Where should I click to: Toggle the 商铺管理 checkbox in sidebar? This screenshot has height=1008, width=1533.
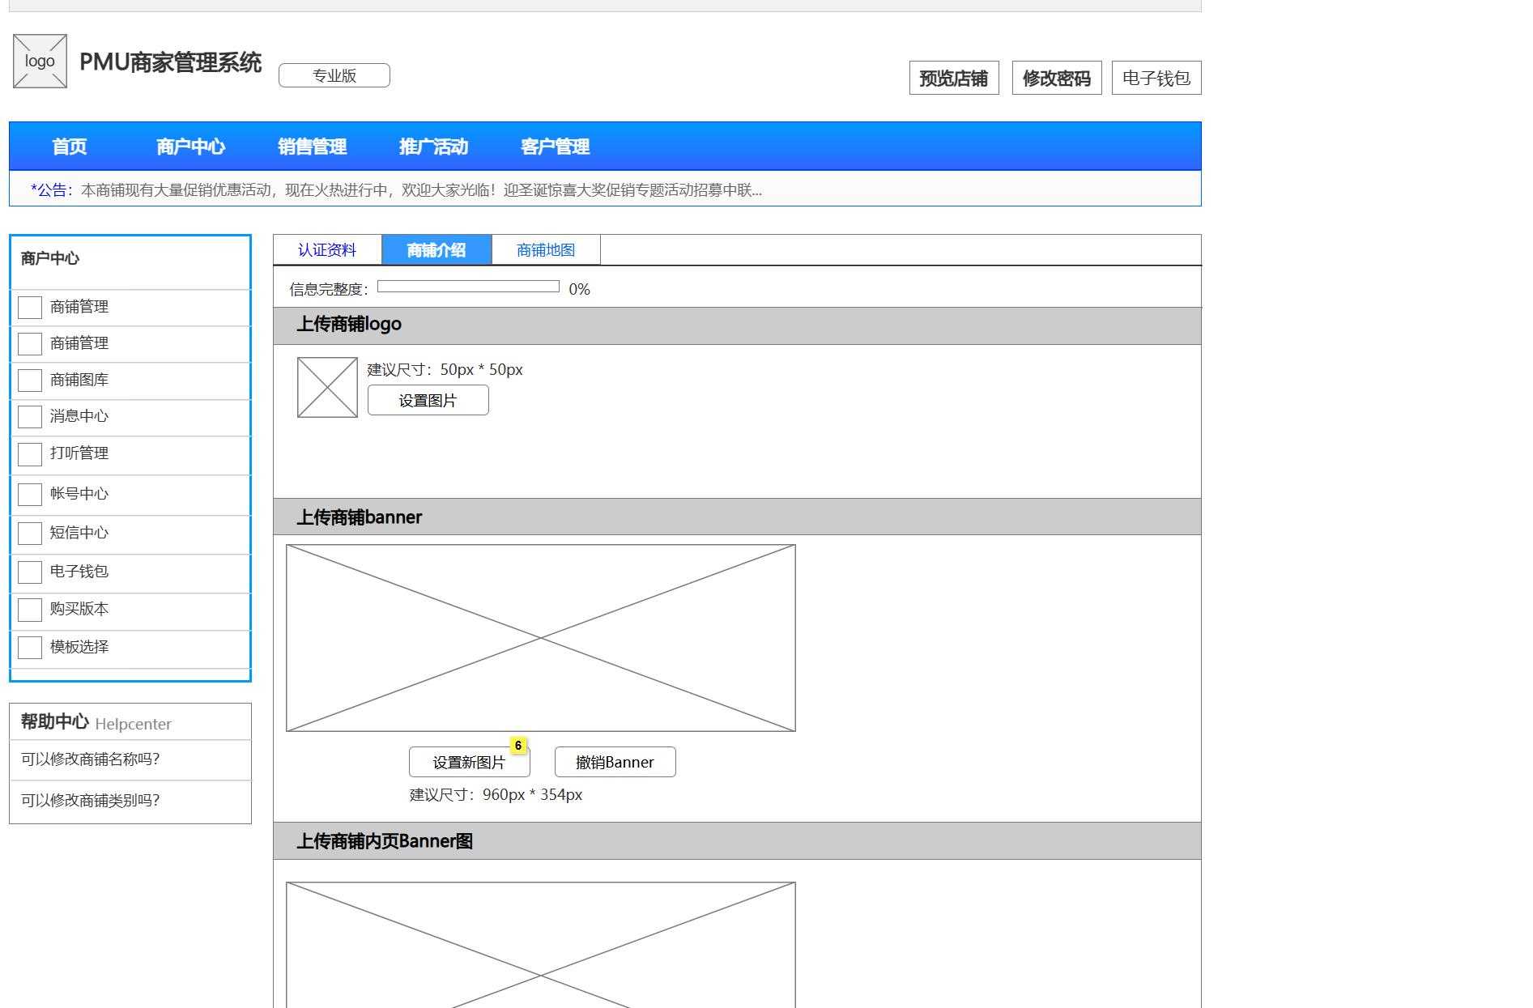(29, 307)
